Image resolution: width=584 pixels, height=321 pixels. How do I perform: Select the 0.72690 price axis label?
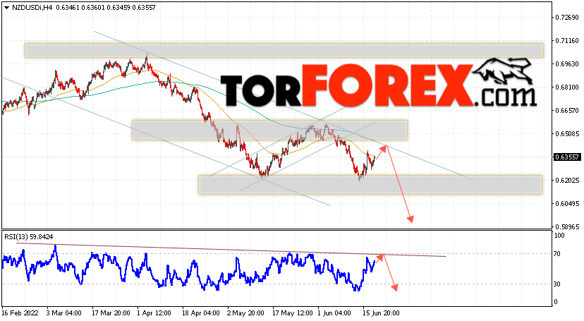567,18
